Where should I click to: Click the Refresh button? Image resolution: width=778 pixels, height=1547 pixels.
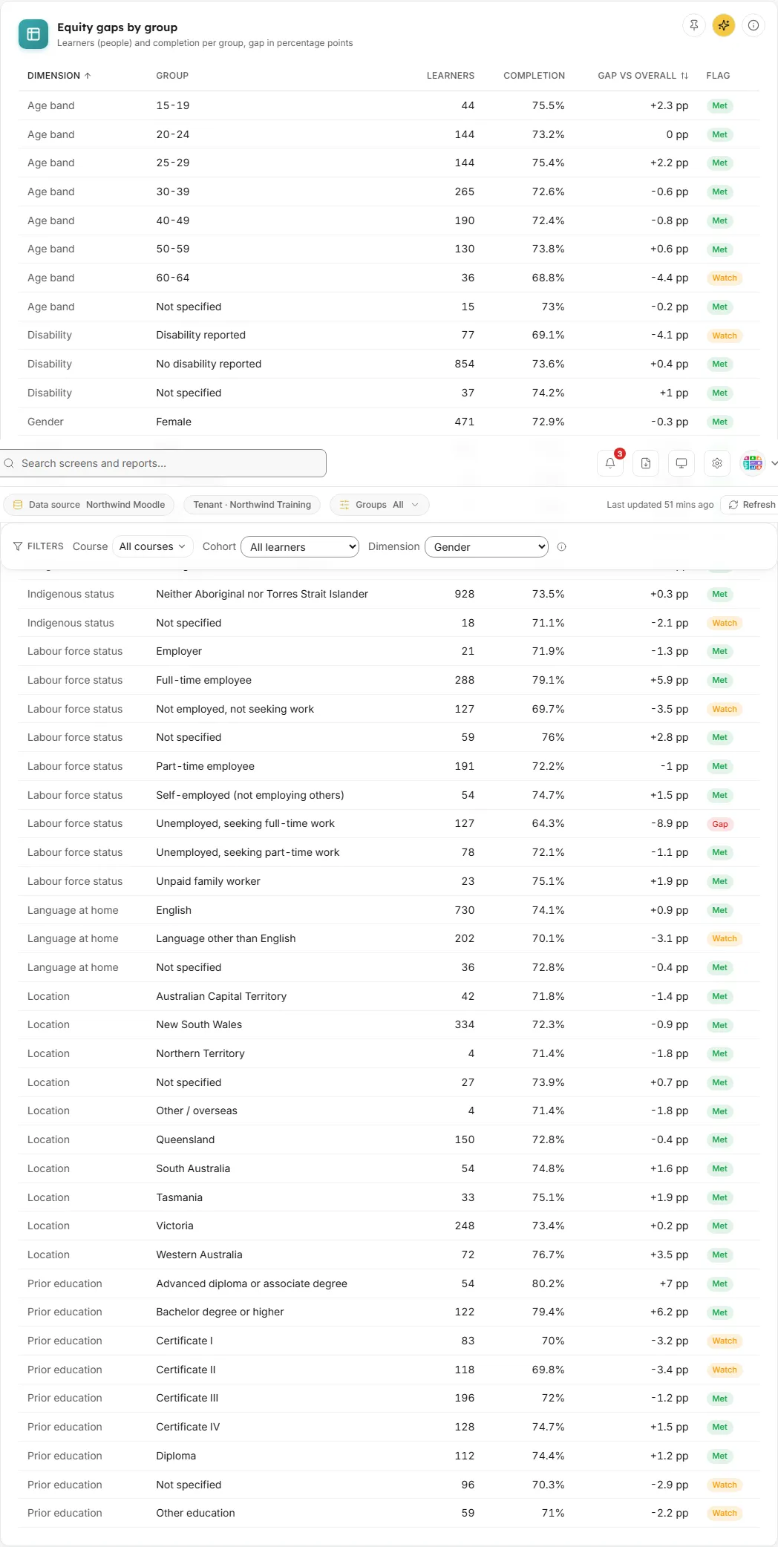[x=751, y=505]
